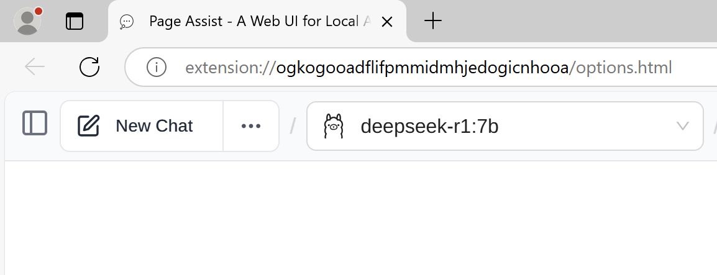Click the back navigation arrow
Viewport: 717px width, 275px height.
[x=35, y=66]
